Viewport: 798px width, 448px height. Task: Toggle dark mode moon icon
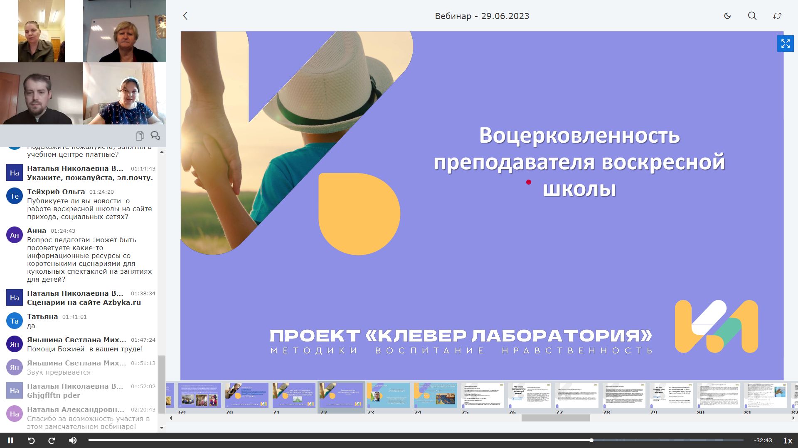coord(727,16)
